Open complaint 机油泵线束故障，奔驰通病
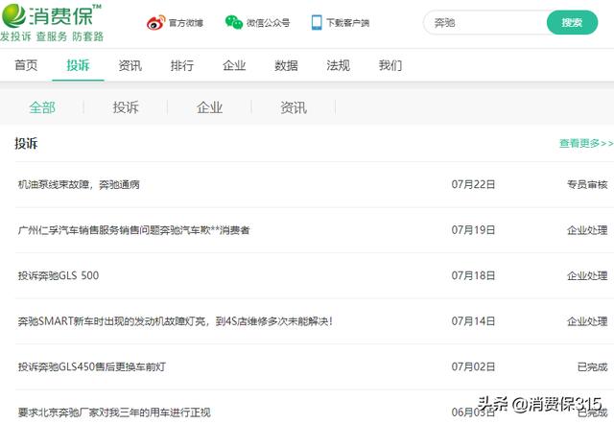Image resolution: width=614 pixels, height=424 pixels. coord(79,184)
